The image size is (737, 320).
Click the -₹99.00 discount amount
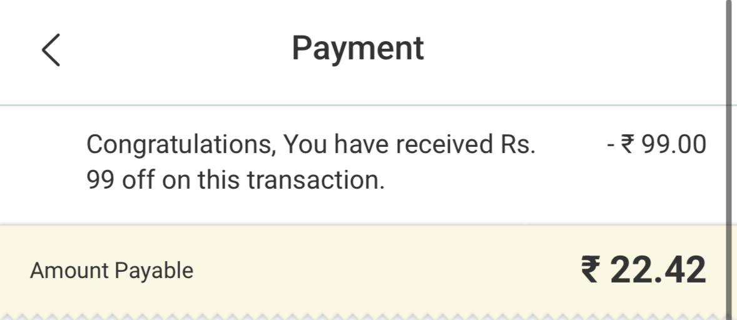tap(656, 144)
